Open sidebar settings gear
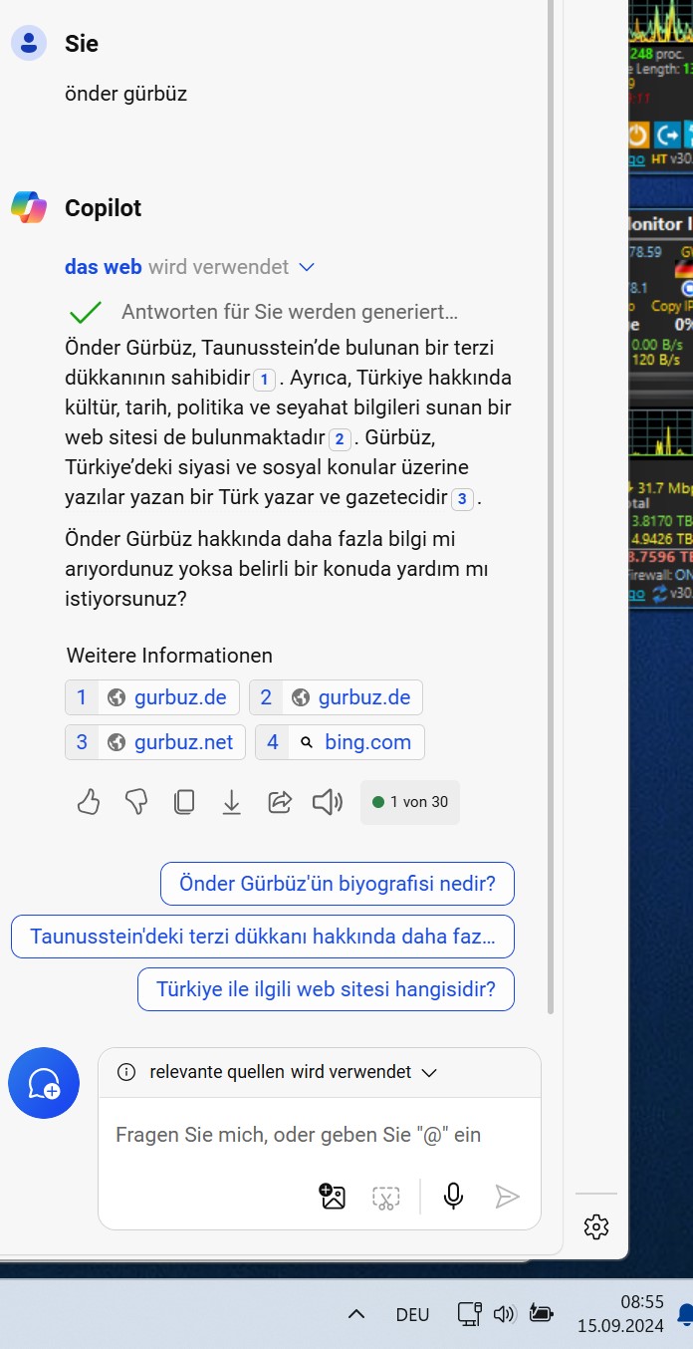 tap(596, 1226)
